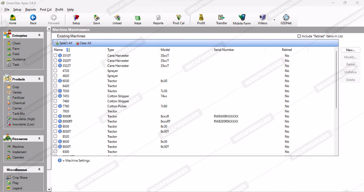Open Fertilizer in the Products panel
This screenshot has width=364, height=192.
[18, 97]
